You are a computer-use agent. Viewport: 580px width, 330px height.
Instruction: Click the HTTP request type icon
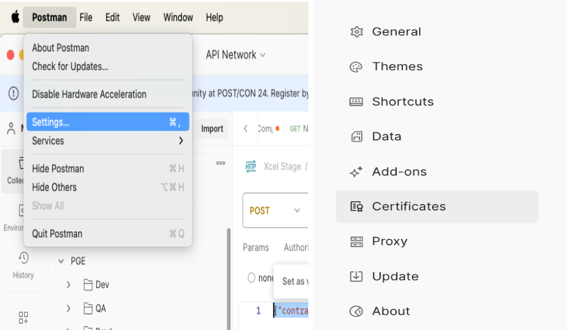pos(251,166)
